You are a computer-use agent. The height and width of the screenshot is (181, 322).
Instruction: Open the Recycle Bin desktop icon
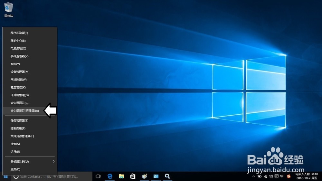click(x=8, y=10)
